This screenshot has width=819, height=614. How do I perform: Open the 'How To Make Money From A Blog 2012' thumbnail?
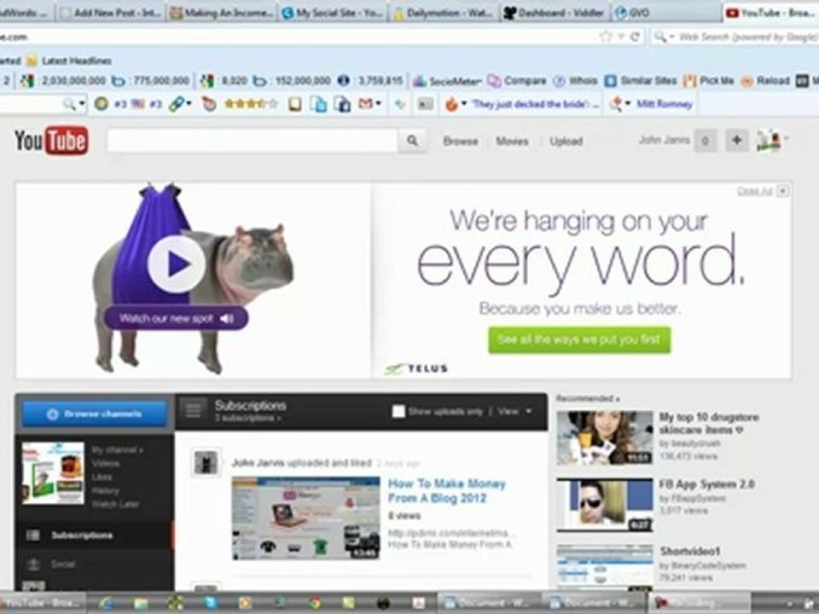click(306, 518)
